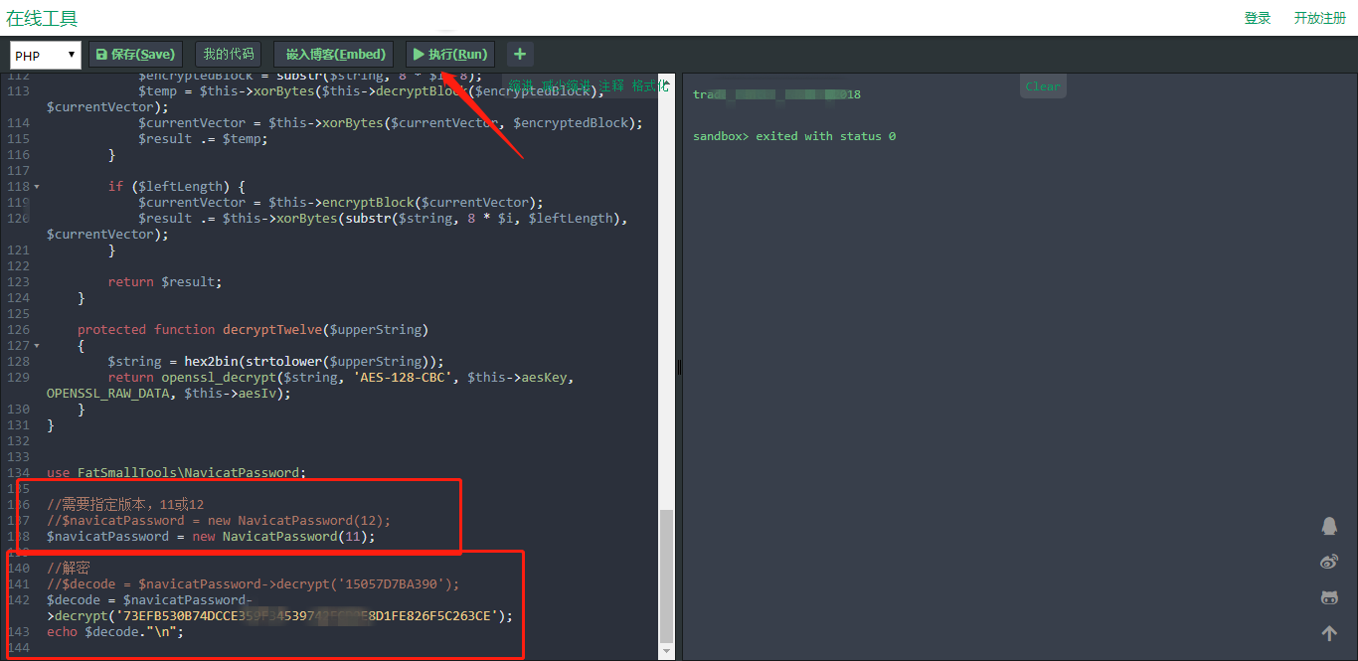Screen dimensions: 1358x661
Task: Open the GitHub cat icon
Action: (1329, 597)
